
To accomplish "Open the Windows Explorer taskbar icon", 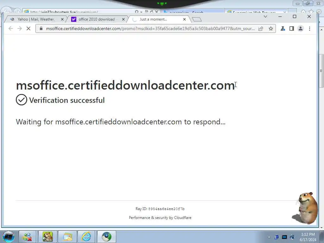I will pos(67,237).
